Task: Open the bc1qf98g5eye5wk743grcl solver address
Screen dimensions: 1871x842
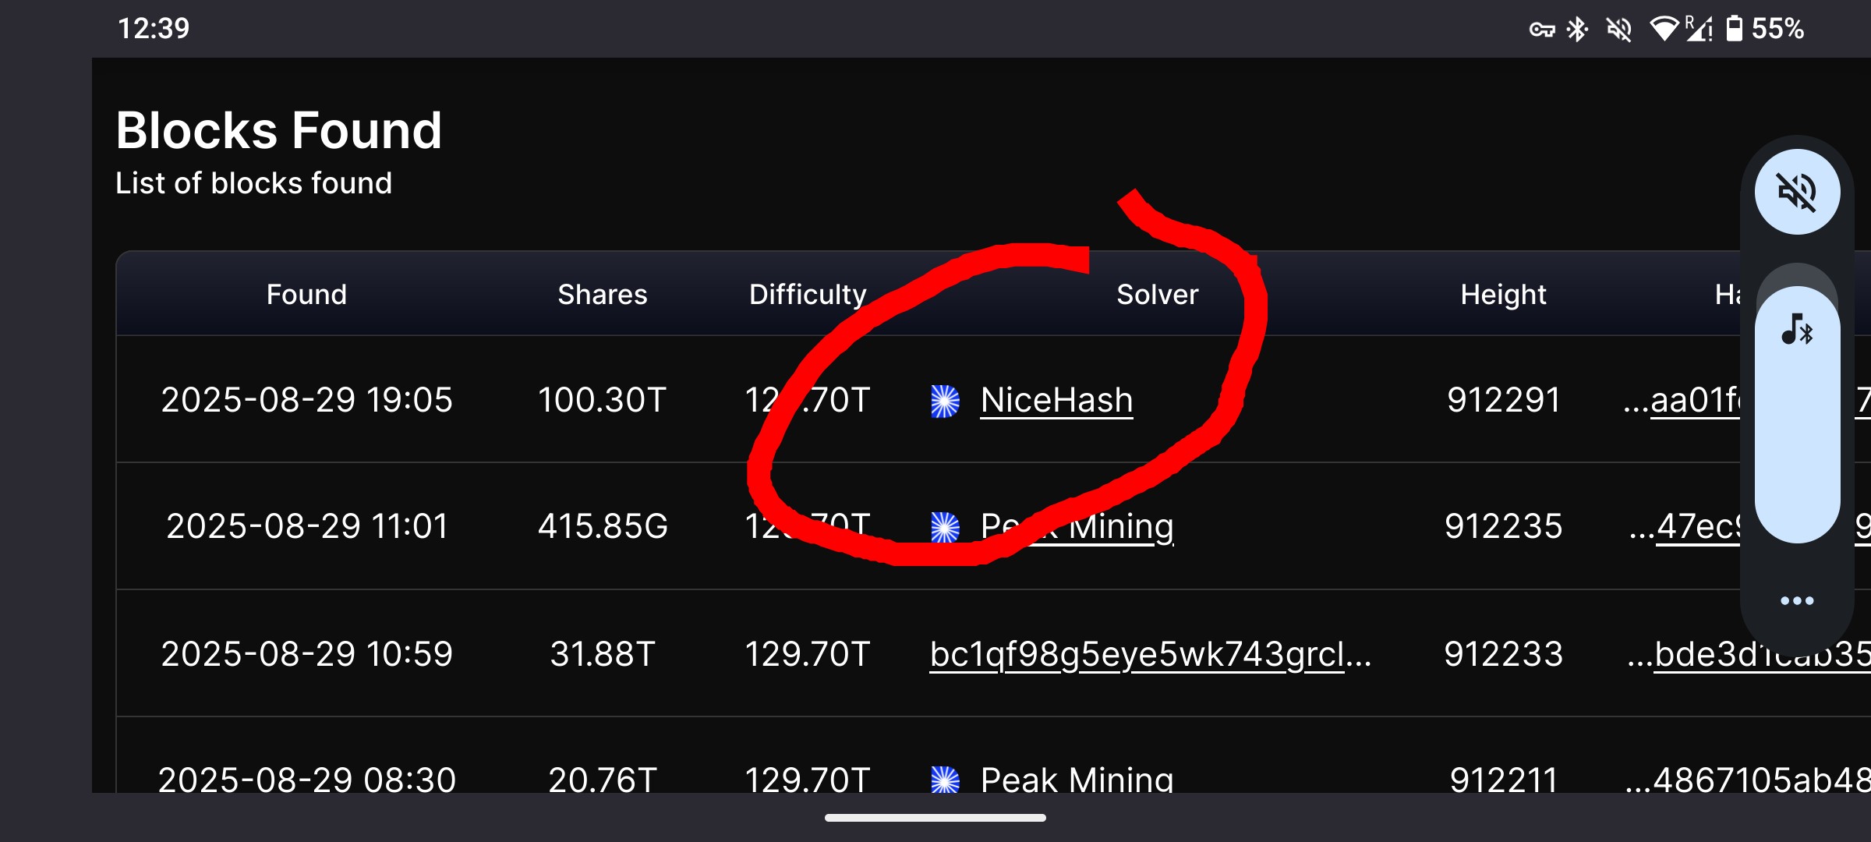Action: click(1150, 655)
